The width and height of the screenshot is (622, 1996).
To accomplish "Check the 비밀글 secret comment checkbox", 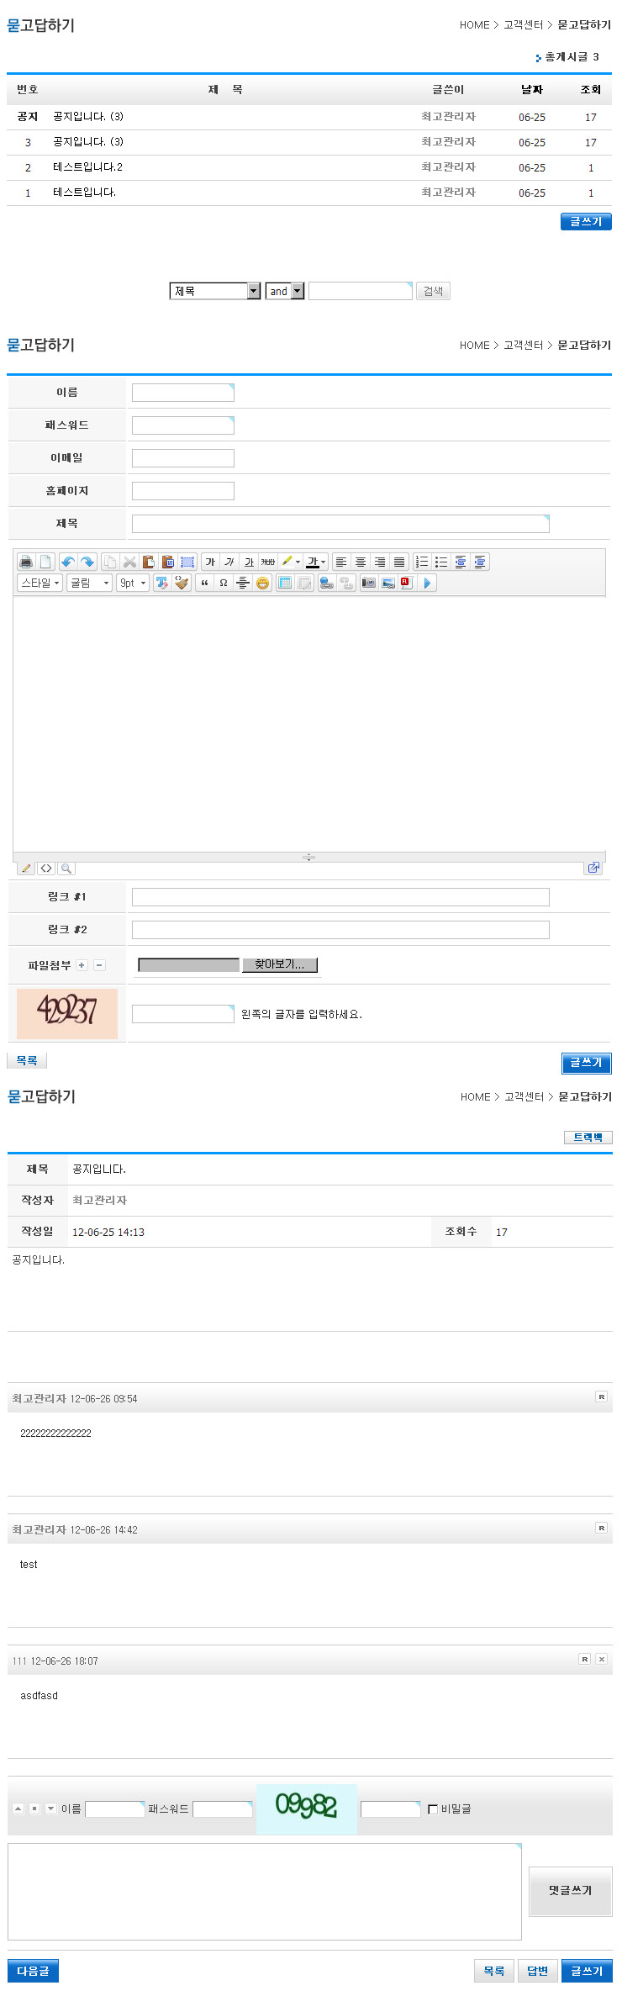I will point(433,1809).
